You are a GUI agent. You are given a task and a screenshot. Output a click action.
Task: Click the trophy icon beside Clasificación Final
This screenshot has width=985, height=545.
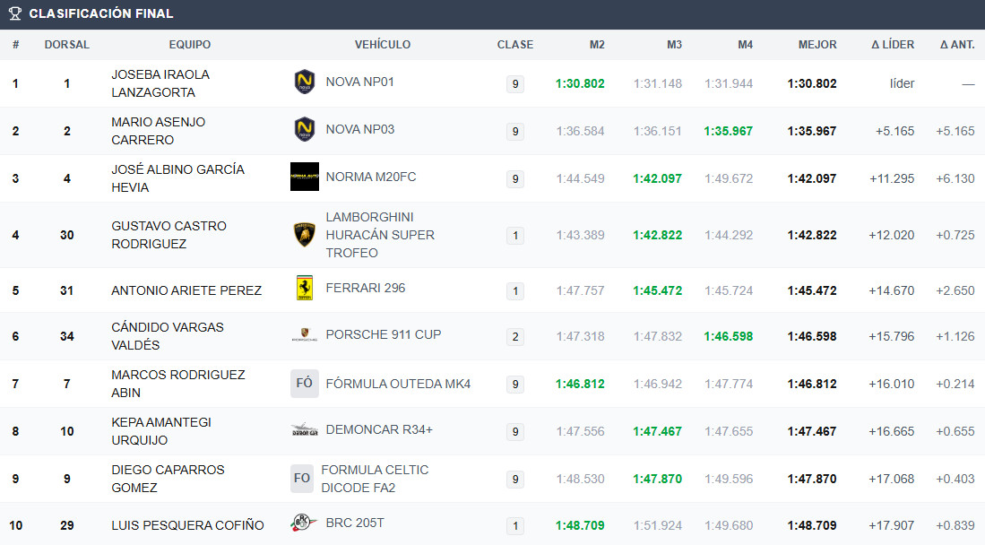(15, 13)
